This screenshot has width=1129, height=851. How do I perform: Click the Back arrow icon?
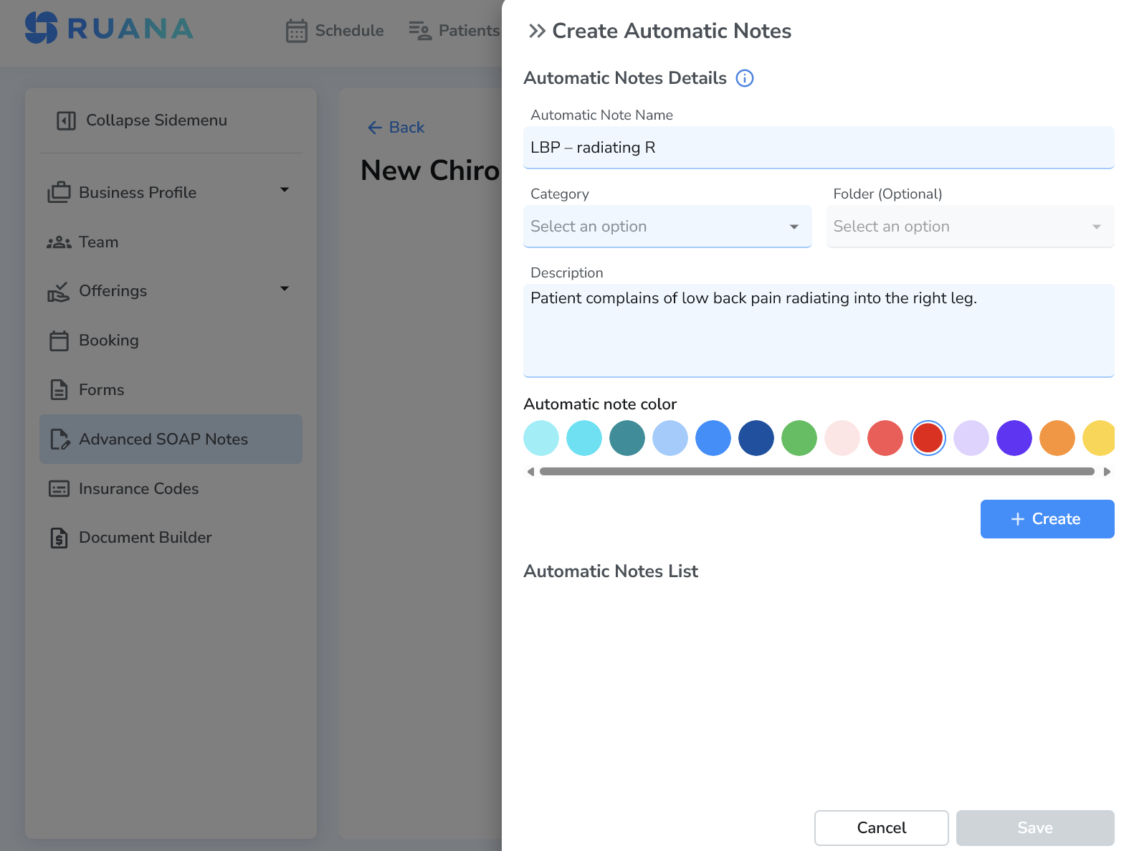pyautogui.click(x=374, y=128)
